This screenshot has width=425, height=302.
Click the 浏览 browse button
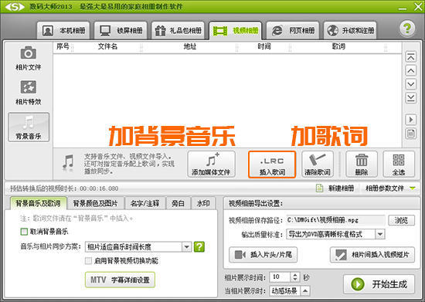click(401, 220)
